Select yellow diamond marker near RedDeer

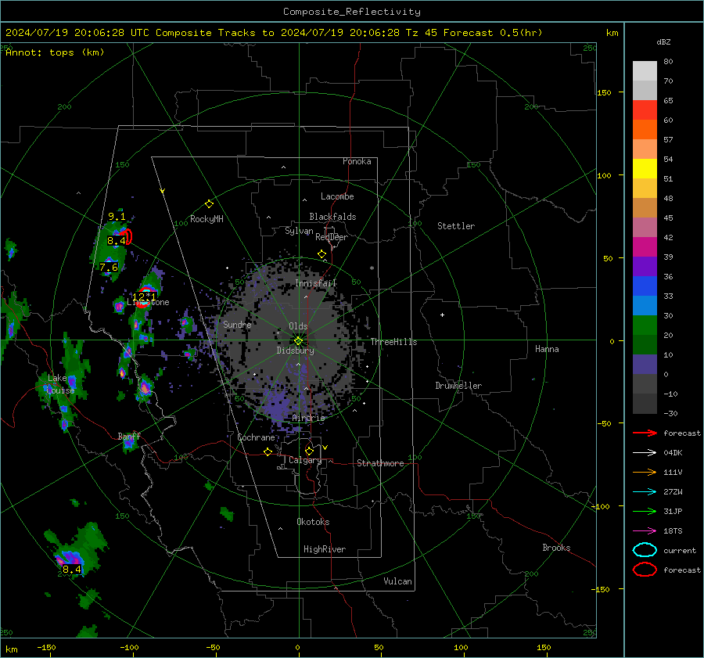(x=321, y=254)
